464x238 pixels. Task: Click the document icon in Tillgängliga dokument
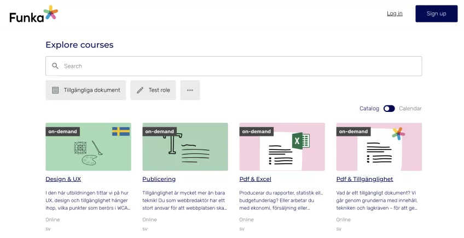(55, 90)
